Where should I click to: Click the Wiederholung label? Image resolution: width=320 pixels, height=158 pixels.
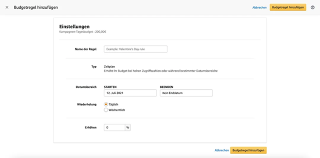87,104
